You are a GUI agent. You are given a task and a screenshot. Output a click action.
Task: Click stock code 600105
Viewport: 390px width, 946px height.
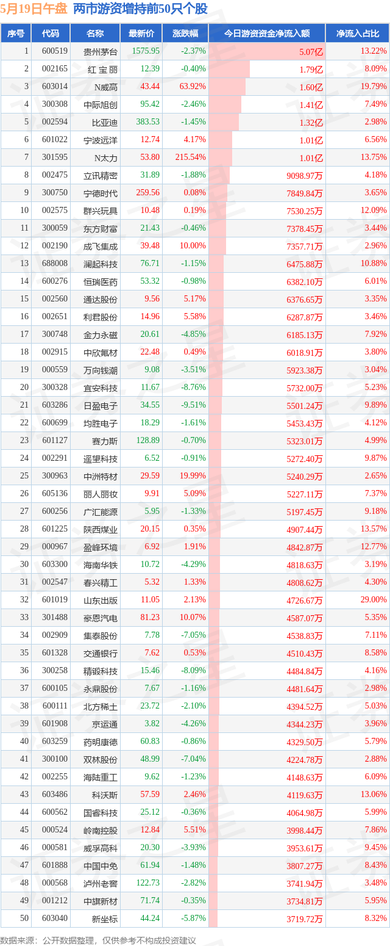(x=54, y=688)
